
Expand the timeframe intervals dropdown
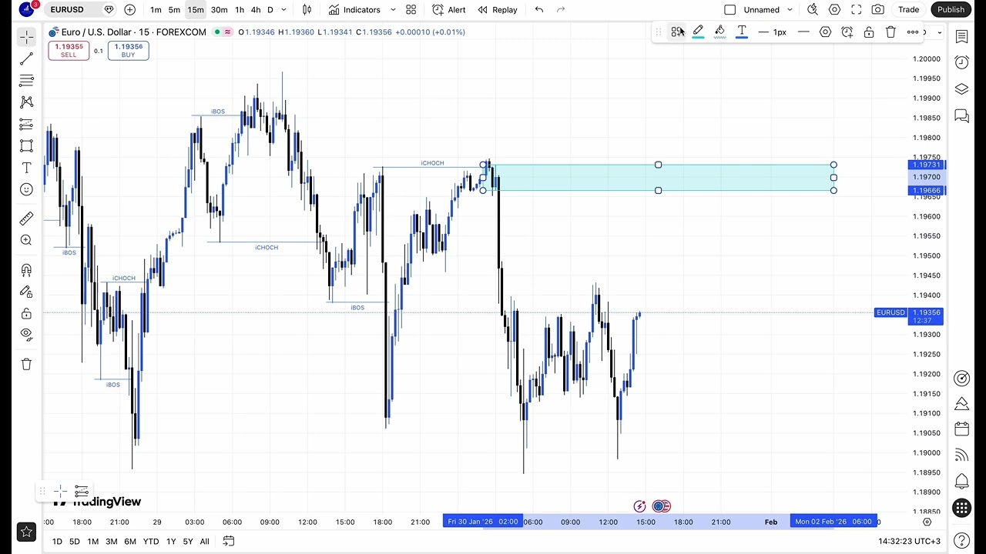pos(284,9)
